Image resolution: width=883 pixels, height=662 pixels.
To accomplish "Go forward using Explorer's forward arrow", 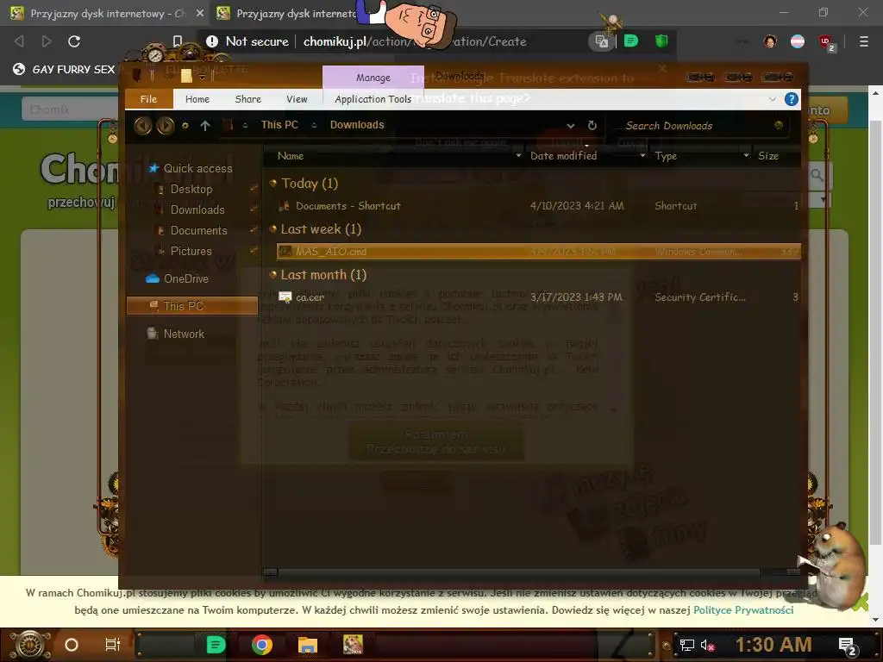I will pyautogui.click(x=165, y=125).
